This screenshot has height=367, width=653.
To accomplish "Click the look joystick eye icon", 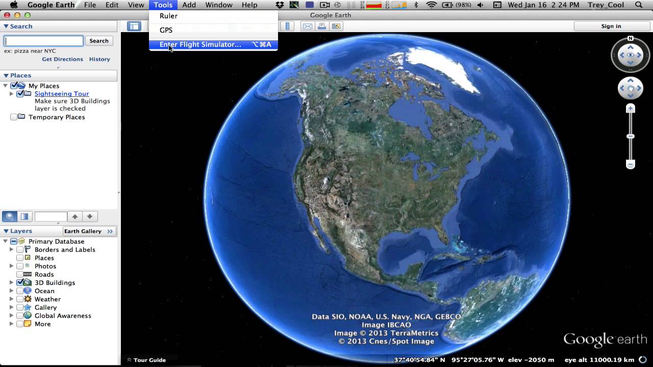I will coord(631,55).
